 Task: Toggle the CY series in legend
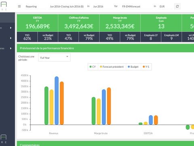coord(93,67)
